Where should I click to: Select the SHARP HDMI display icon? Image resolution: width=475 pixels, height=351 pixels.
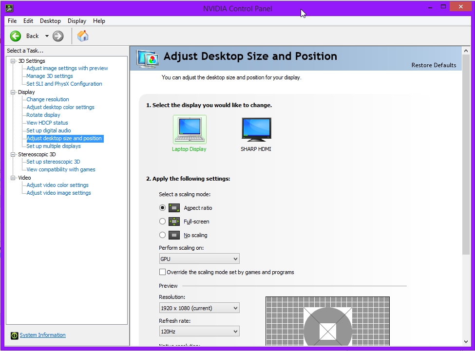tap(256, 129)
